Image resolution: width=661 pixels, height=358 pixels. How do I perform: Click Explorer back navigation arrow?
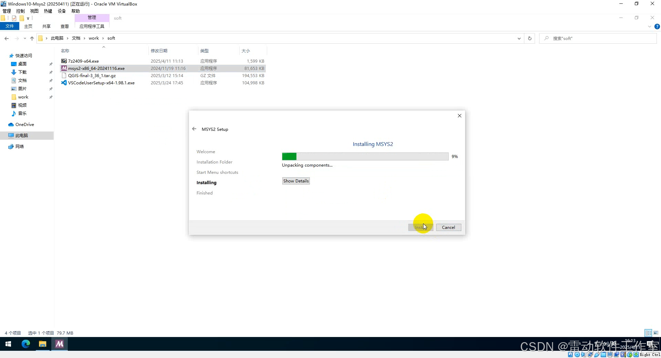pyautogui.click(x=7, y=38)
